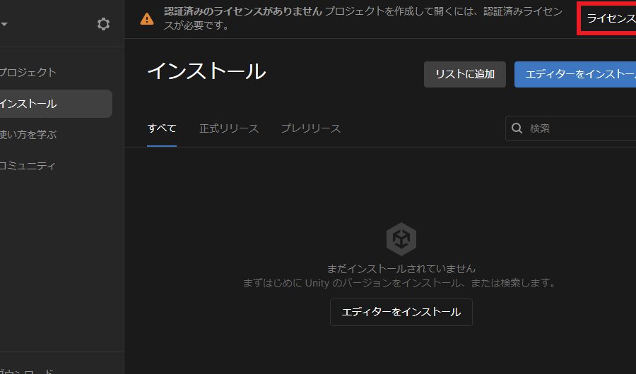Click the outlined エディターをインストール button in the center
636x374 pixels.
(401, 312)
